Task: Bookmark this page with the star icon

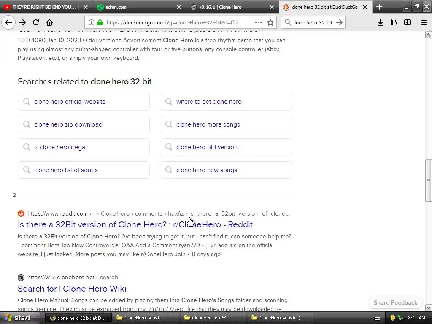Action: click(270, 22)
